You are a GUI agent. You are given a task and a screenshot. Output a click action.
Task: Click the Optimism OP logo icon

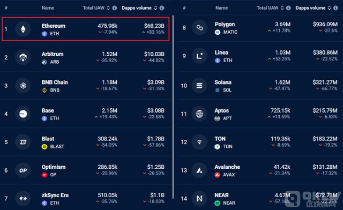point(23,170)
